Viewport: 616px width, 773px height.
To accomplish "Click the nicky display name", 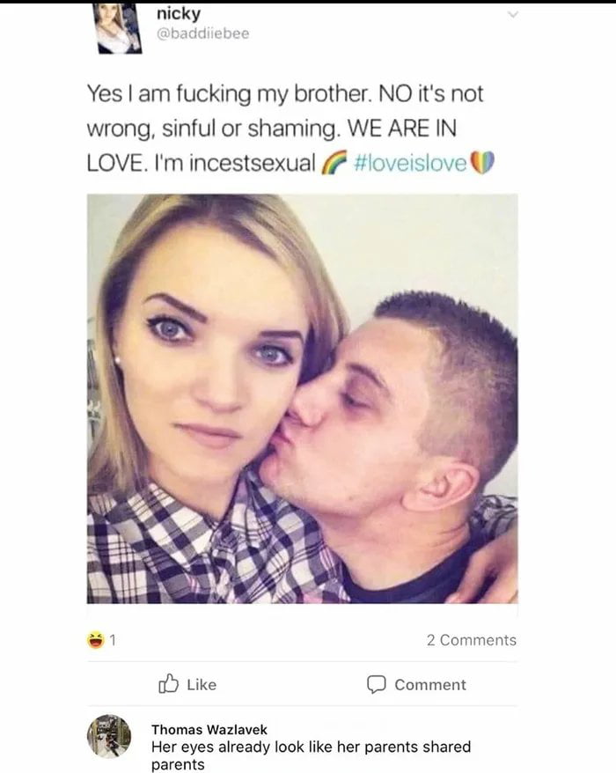I will tap(179, 13).
